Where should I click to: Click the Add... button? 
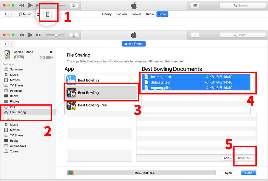point(228,158)
